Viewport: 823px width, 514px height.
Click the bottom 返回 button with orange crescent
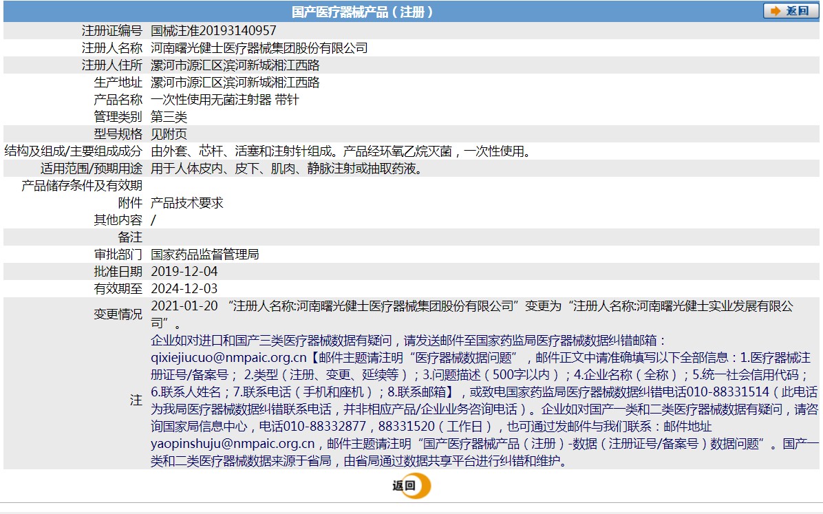[411, 486]
